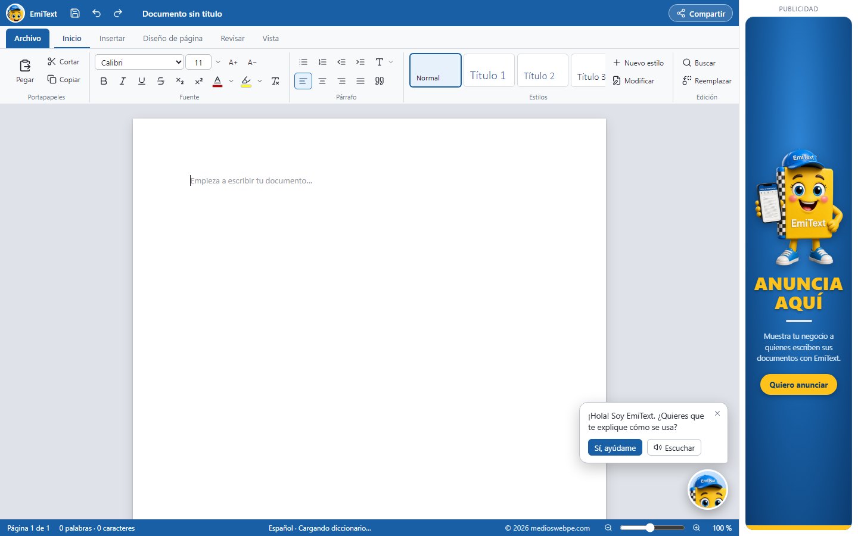Click the Quiero anunciar button
Image resolution: width=858 pixels, height=536 pixels.
[x=798, y=385]
